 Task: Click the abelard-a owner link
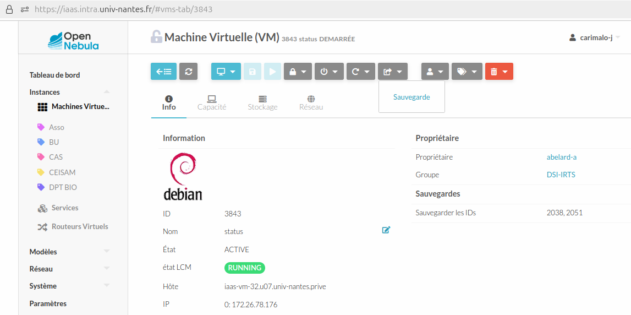[561, 157]
